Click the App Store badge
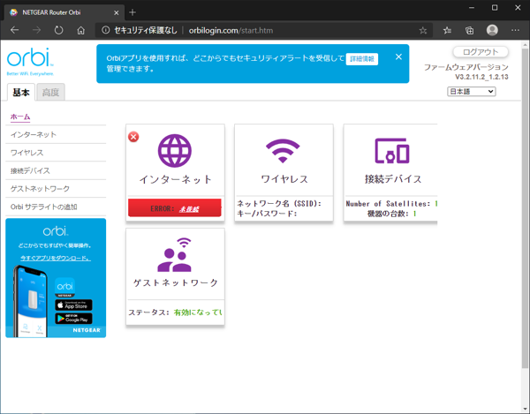 pos(73,305)
